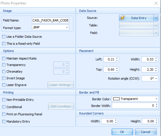Click the Cancel button
The width and height of the screenshot is (161, 136).
(146, 132)
